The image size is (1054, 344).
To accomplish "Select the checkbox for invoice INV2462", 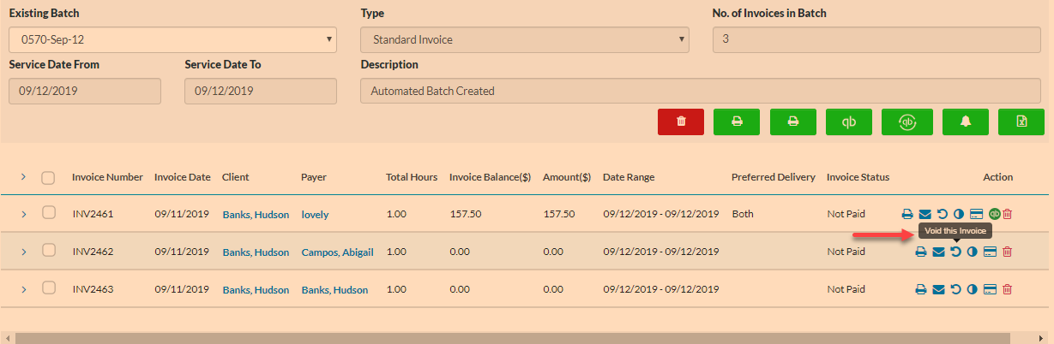I will [x=49, y=251].
